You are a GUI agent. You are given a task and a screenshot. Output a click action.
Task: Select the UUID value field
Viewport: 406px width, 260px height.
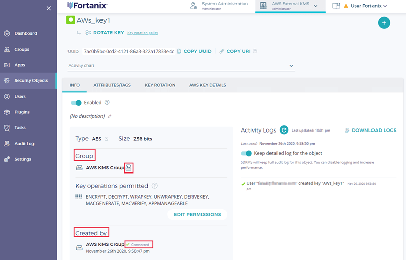pyautogui.click(x=129, y=51)
